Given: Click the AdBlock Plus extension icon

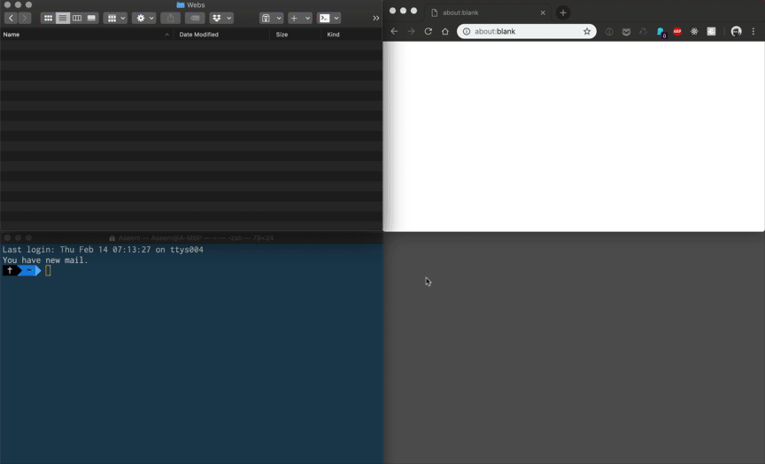Looking at the screenshot, I should pos(677,31).
